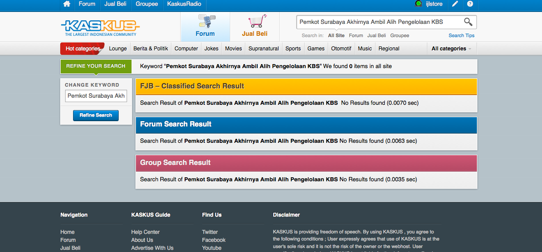Open the Music category

pos(364,49)
